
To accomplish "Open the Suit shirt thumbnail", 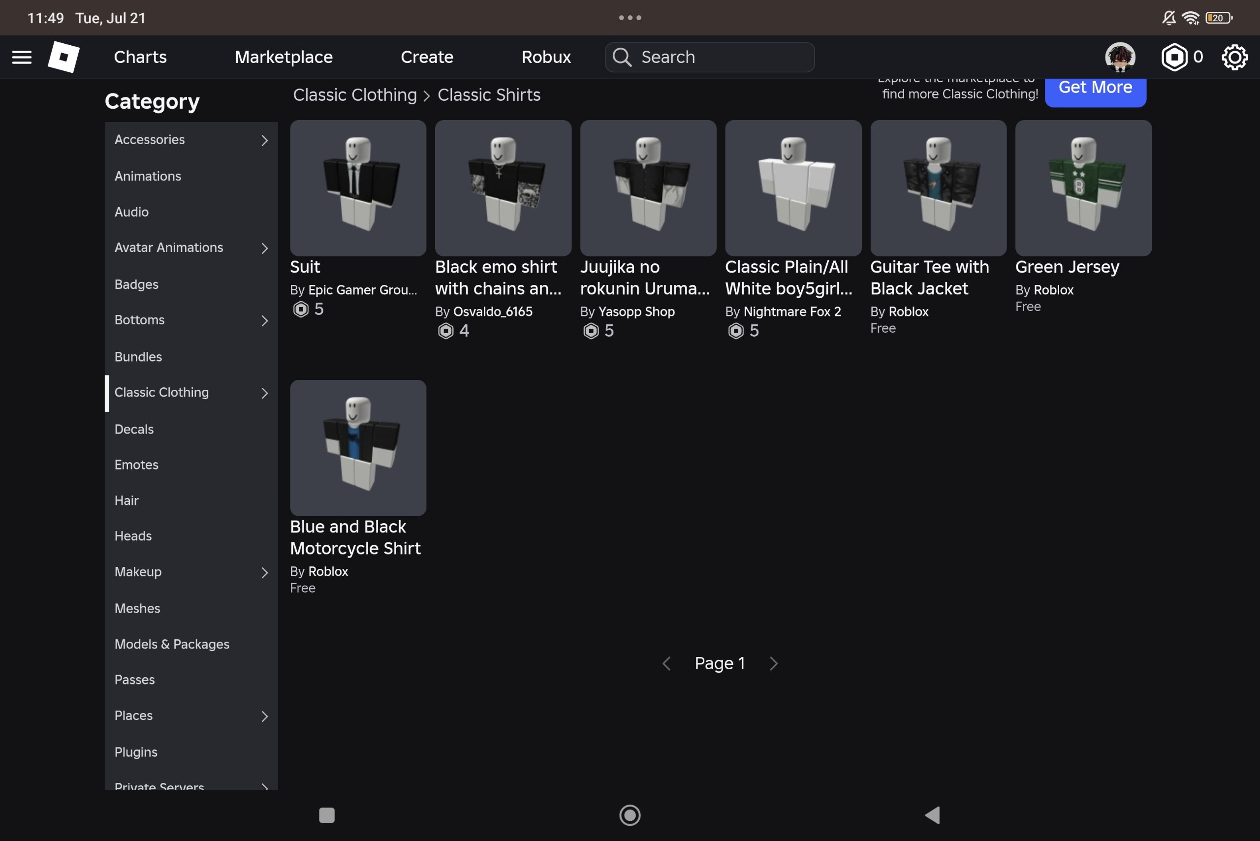I will click(358, 188).
